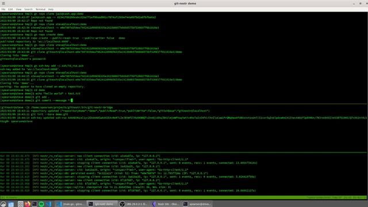368x207 pixels.
Task: Click the tmux green status bar
Action: point(183,197)
